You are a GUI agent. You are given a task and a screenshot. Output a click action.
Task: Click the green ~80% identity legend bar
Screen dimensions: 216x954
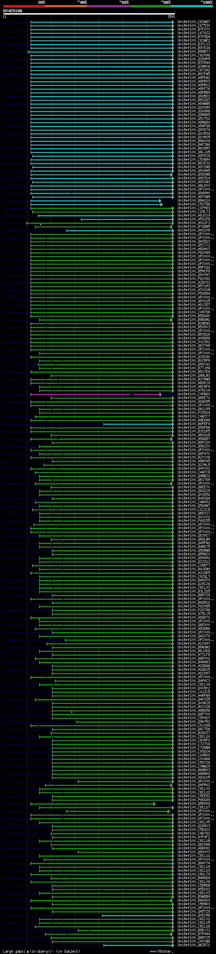(150, 6)
